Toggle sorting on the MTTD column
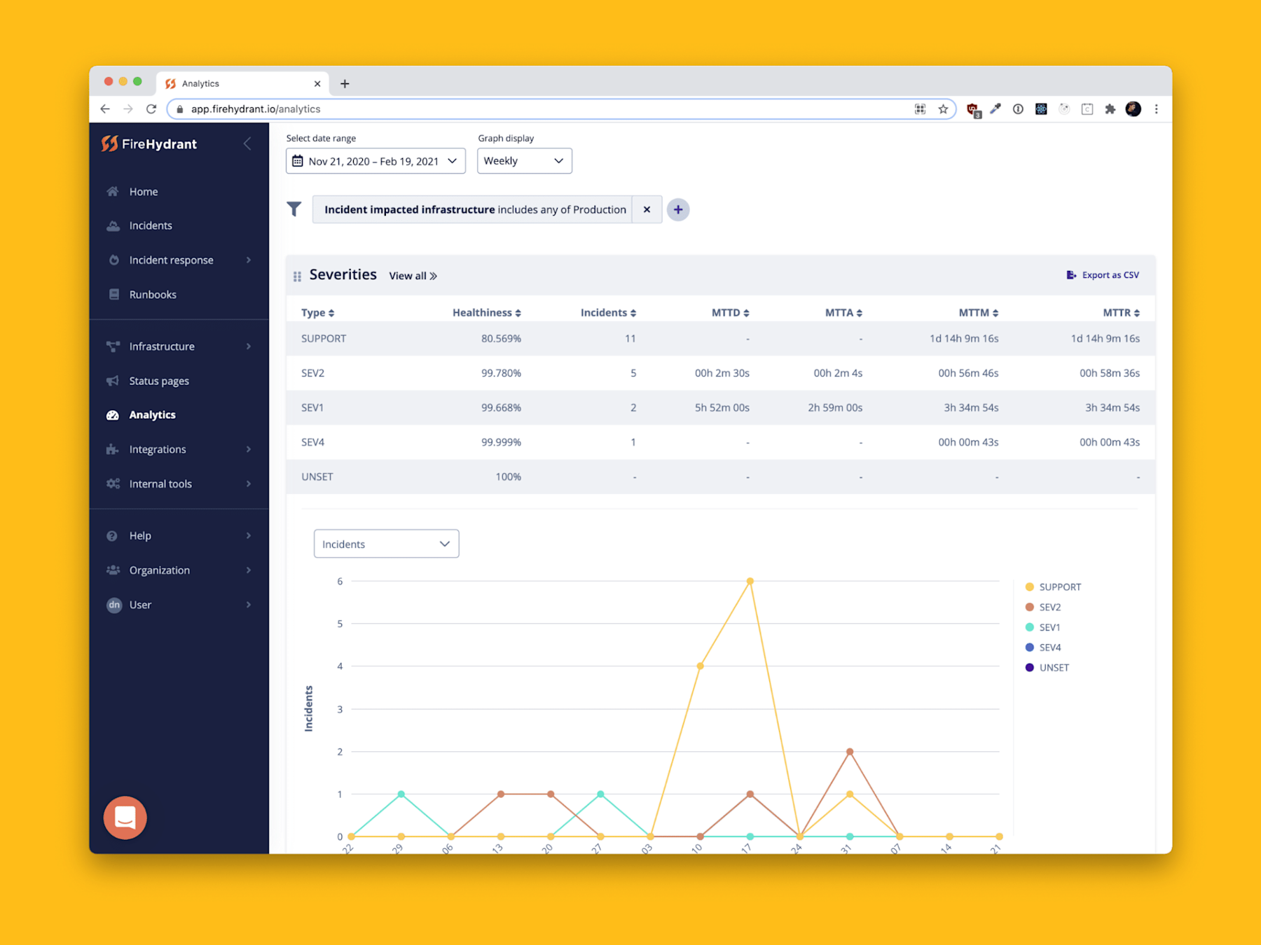This screenshot has width=1261, height=945. click(747, 312)
